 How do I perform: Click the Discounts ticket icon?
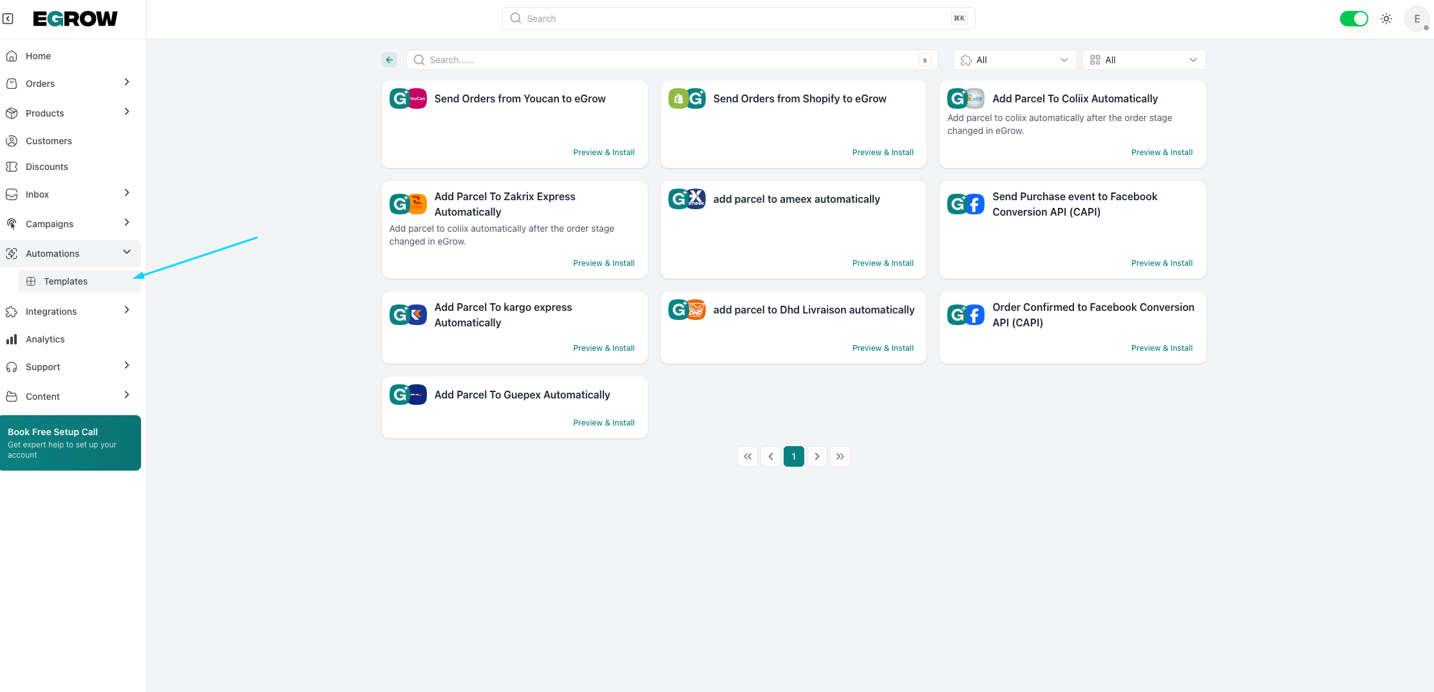12,167
